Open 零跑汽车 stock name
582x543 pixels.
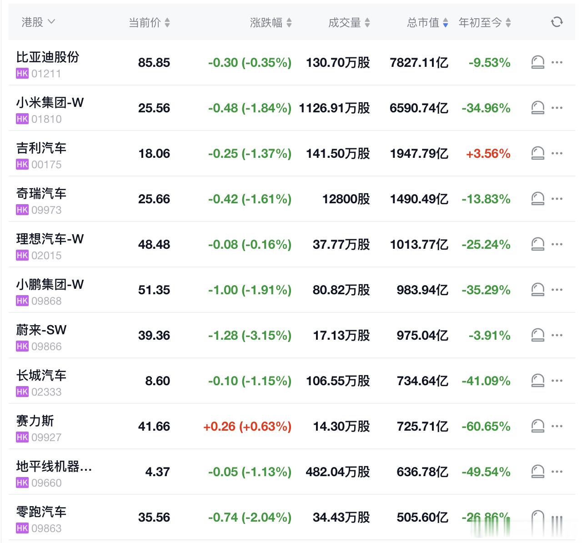tap(41, 512)
